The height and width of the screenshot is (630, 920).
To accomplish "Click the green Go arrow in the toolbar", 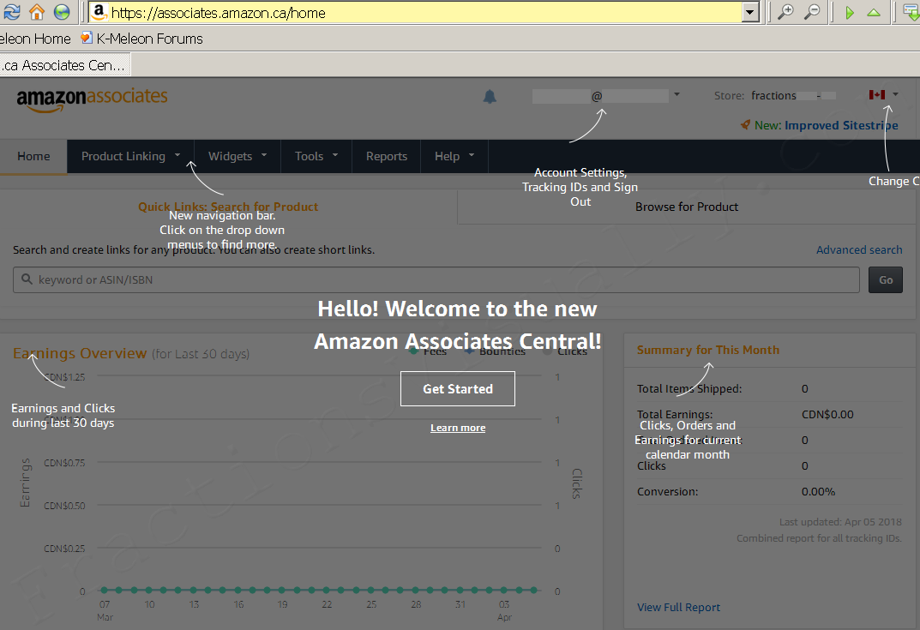I will pyautogui.click(x=849, y=12).
